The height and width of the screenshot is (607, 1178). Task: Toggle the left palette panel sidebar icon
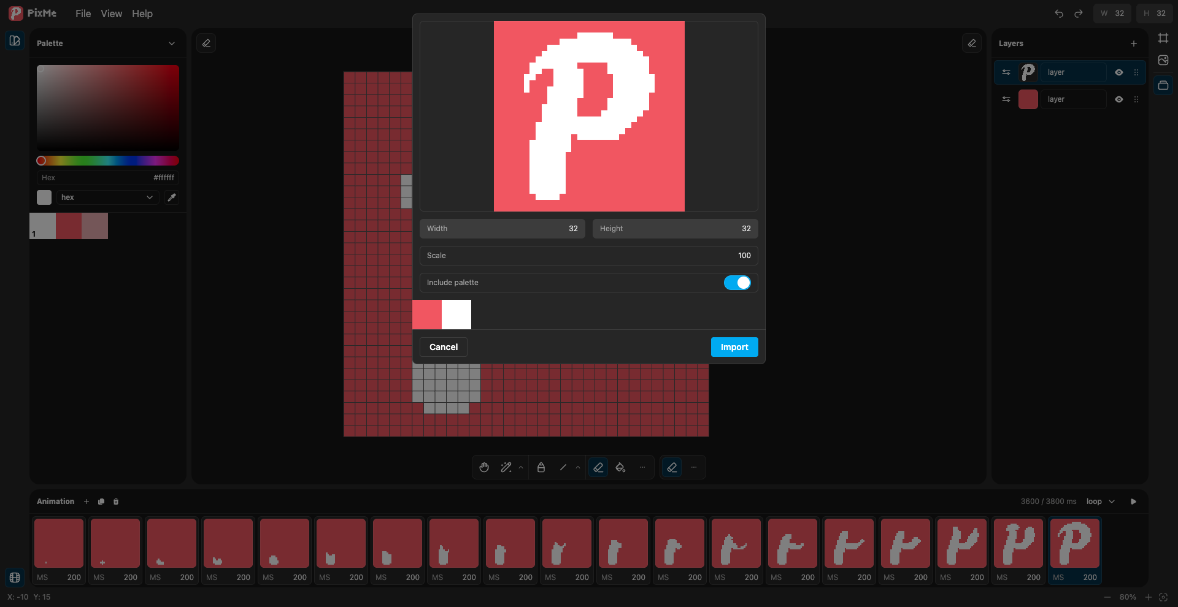pos(15,40)
